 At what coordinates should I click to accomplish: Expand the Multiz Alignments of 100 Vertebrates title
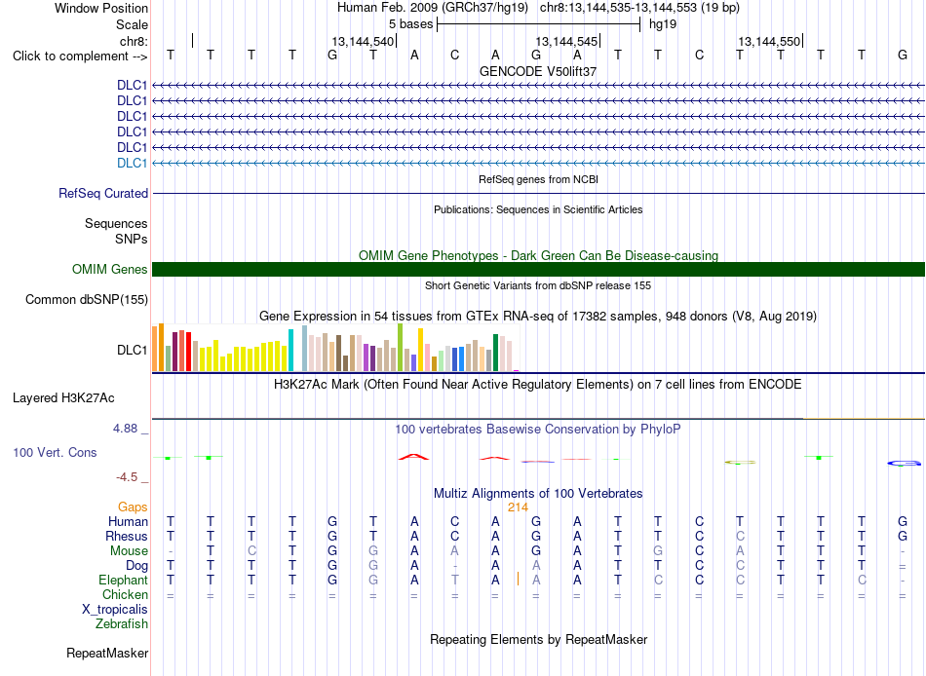538,494
